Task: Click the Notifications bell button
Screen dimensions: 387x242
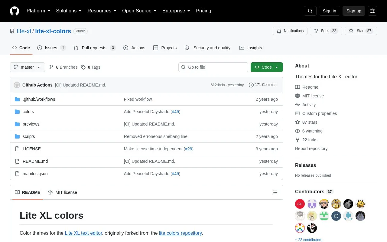Action: pos(290,31)
